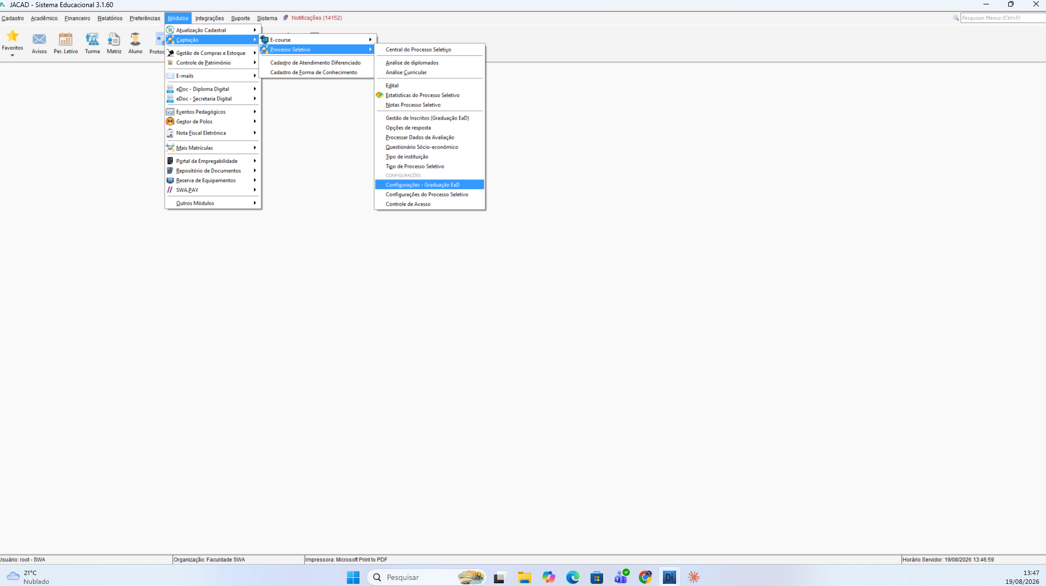Viewport: 1046px width, 586px height.
Task: Open Per. Letivo calendar icon
Action: coord(65,39)
